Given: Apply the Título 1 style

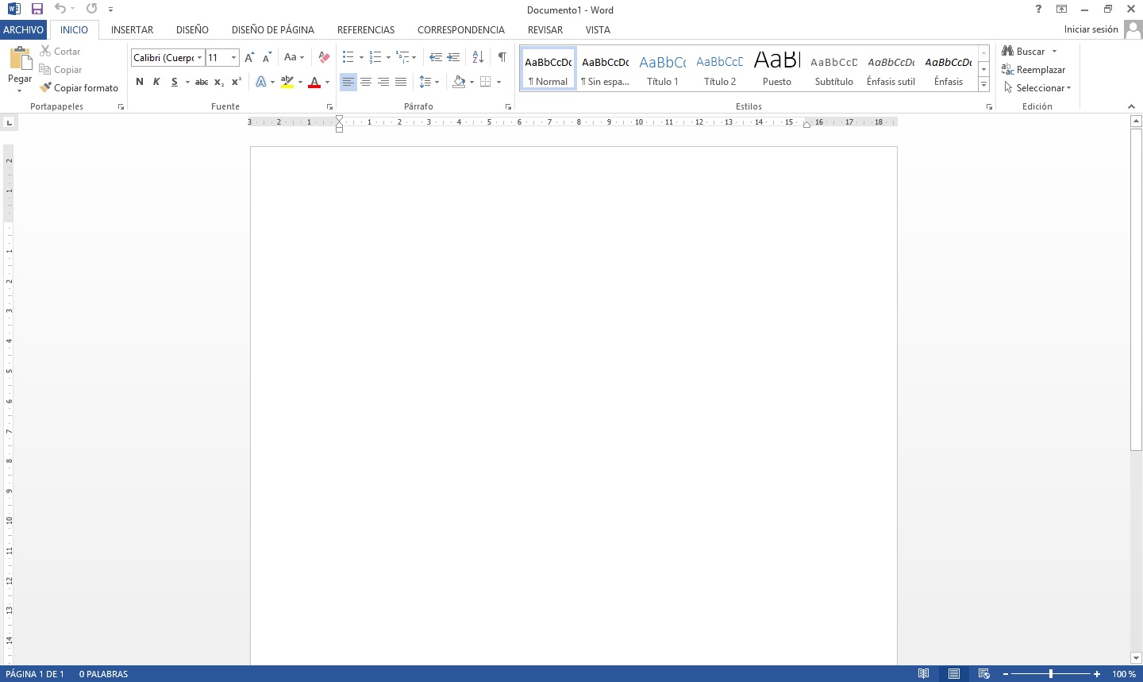Looking at the screenshot, I should pyautogui.click(x=663, y=68).
